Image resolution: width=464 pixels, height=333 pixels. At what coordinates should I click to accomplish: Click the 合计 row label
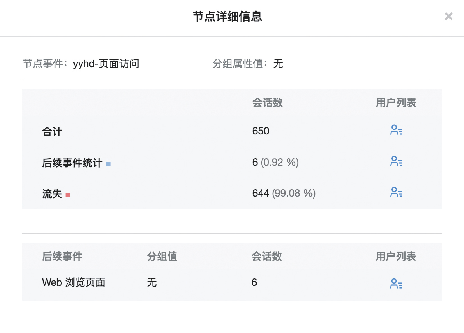tap(52, 132)
